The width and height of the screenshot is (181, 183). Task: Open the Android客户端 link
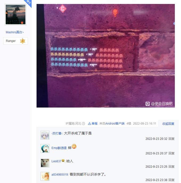[115, 124]
